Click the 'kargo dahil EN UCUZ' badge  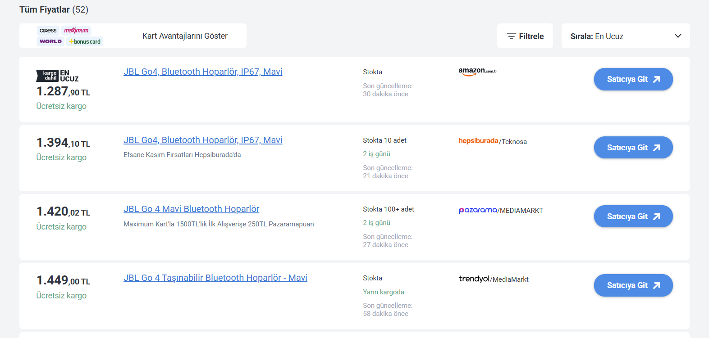coord(57,76)
